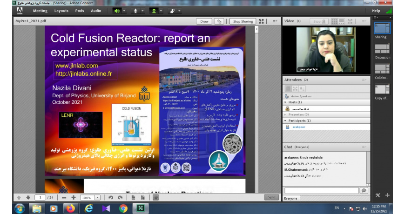
Task: Open Firefox from the taskbar
Action: [70, 208]
